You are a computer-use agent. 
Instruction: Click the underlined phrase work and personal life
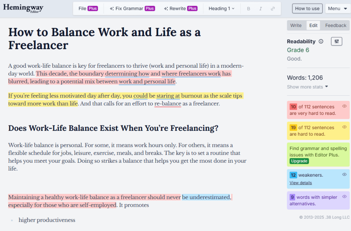pyautogui.click(x=147, y=81)
